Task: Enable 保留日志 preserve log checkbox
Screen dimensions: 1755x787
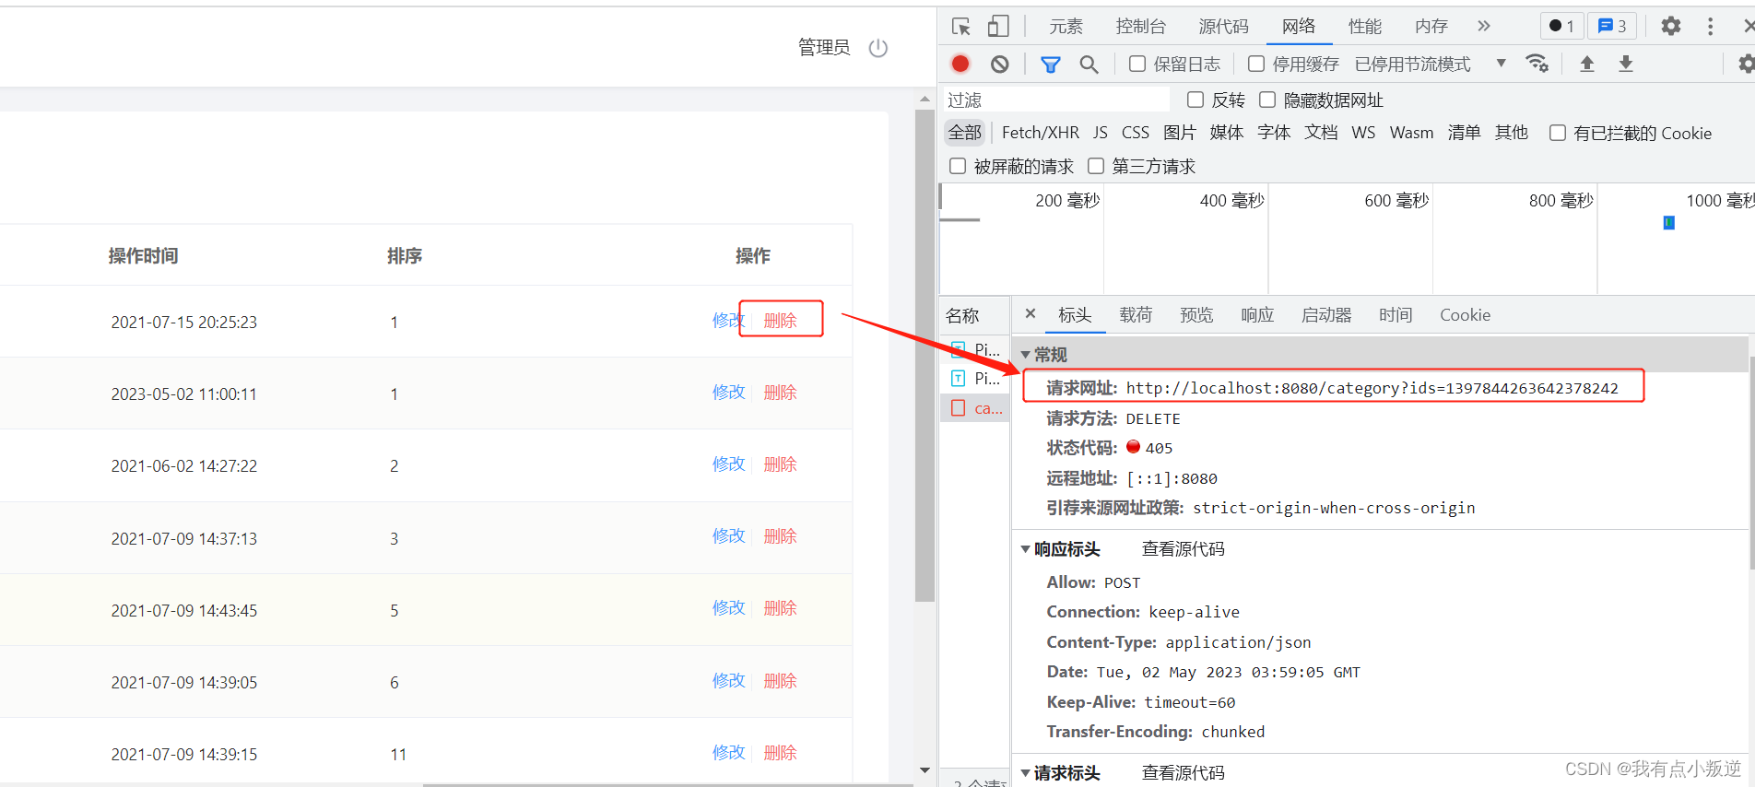Action: (1137, 64)
